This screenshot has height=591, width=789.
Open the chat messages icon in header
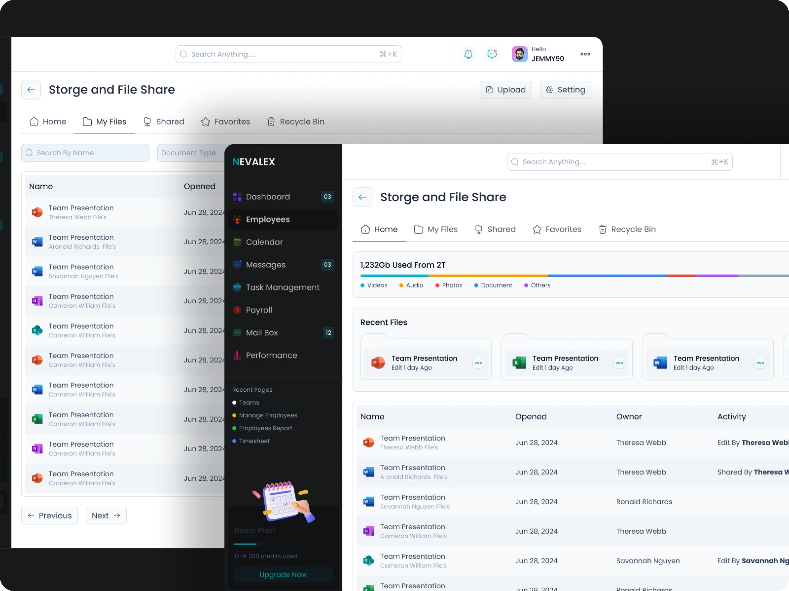[492, 54]
